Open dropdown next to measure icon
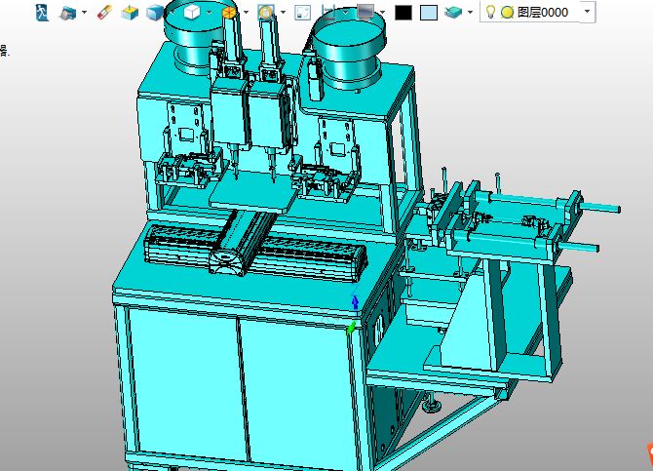Image resolution: width=653 pixels, height=471 pixels. point(345,12)
